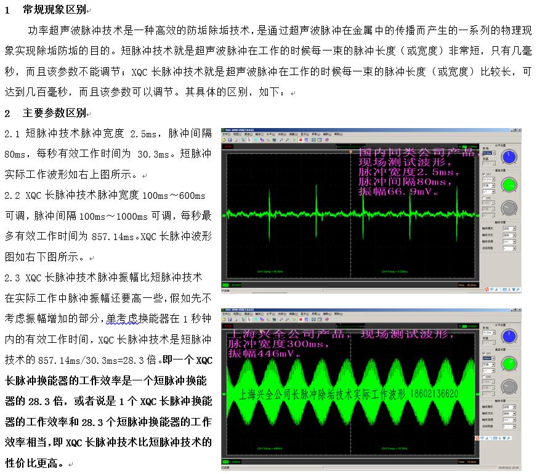Viewport: 537px width, 474px height.
Task: Enable the CH2 checkbox in upper oscilloscope
Action: (484, 199)
